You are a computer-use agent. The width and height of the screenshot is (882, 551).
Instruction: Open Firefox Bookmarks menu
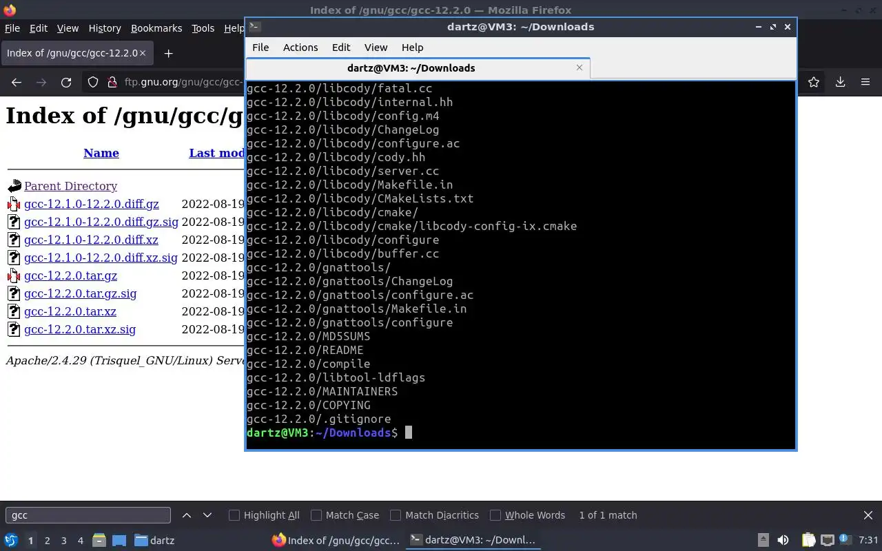(156, 28)
